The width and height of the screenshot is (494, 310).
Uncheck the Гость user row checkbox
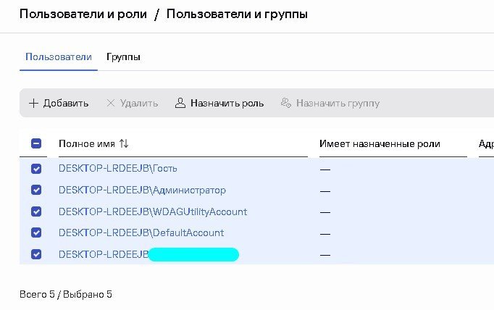click(36, 169)
